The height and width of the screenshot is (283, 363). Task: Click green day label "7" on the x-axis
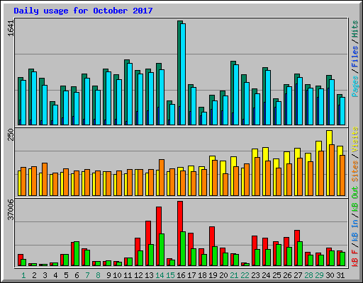point(87,275)
